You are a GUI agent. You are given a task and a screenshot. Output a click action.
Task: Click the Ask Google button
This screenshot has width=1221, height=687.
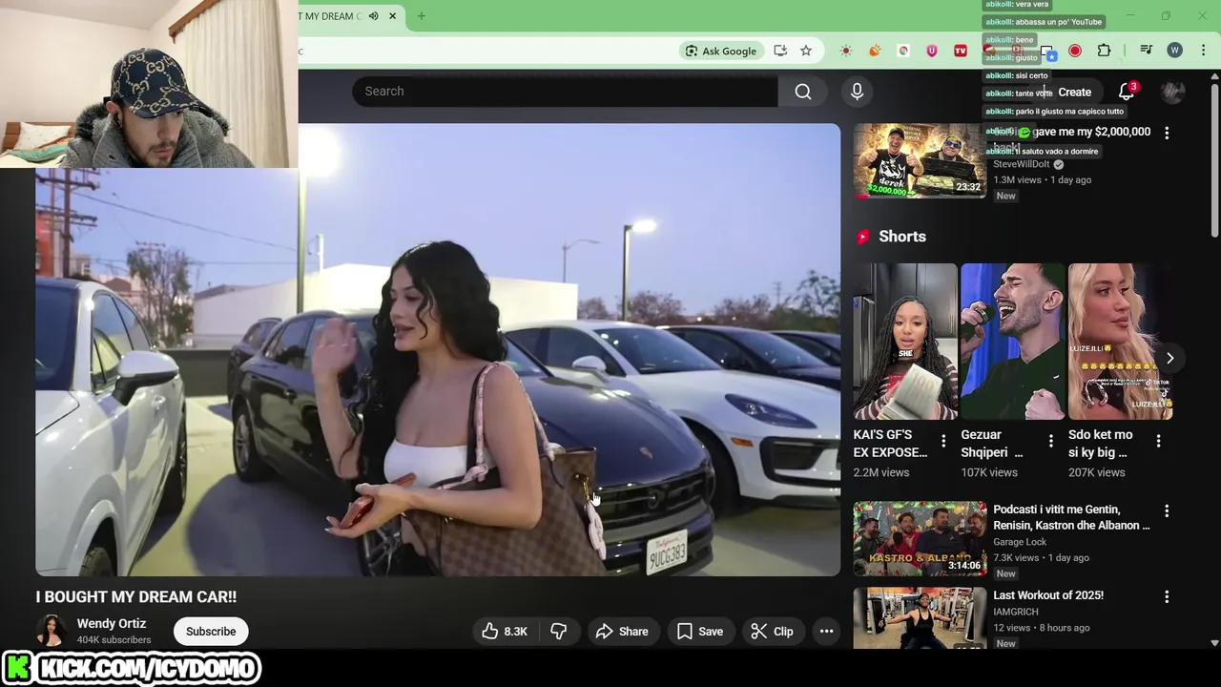click(x=720, y=51)
